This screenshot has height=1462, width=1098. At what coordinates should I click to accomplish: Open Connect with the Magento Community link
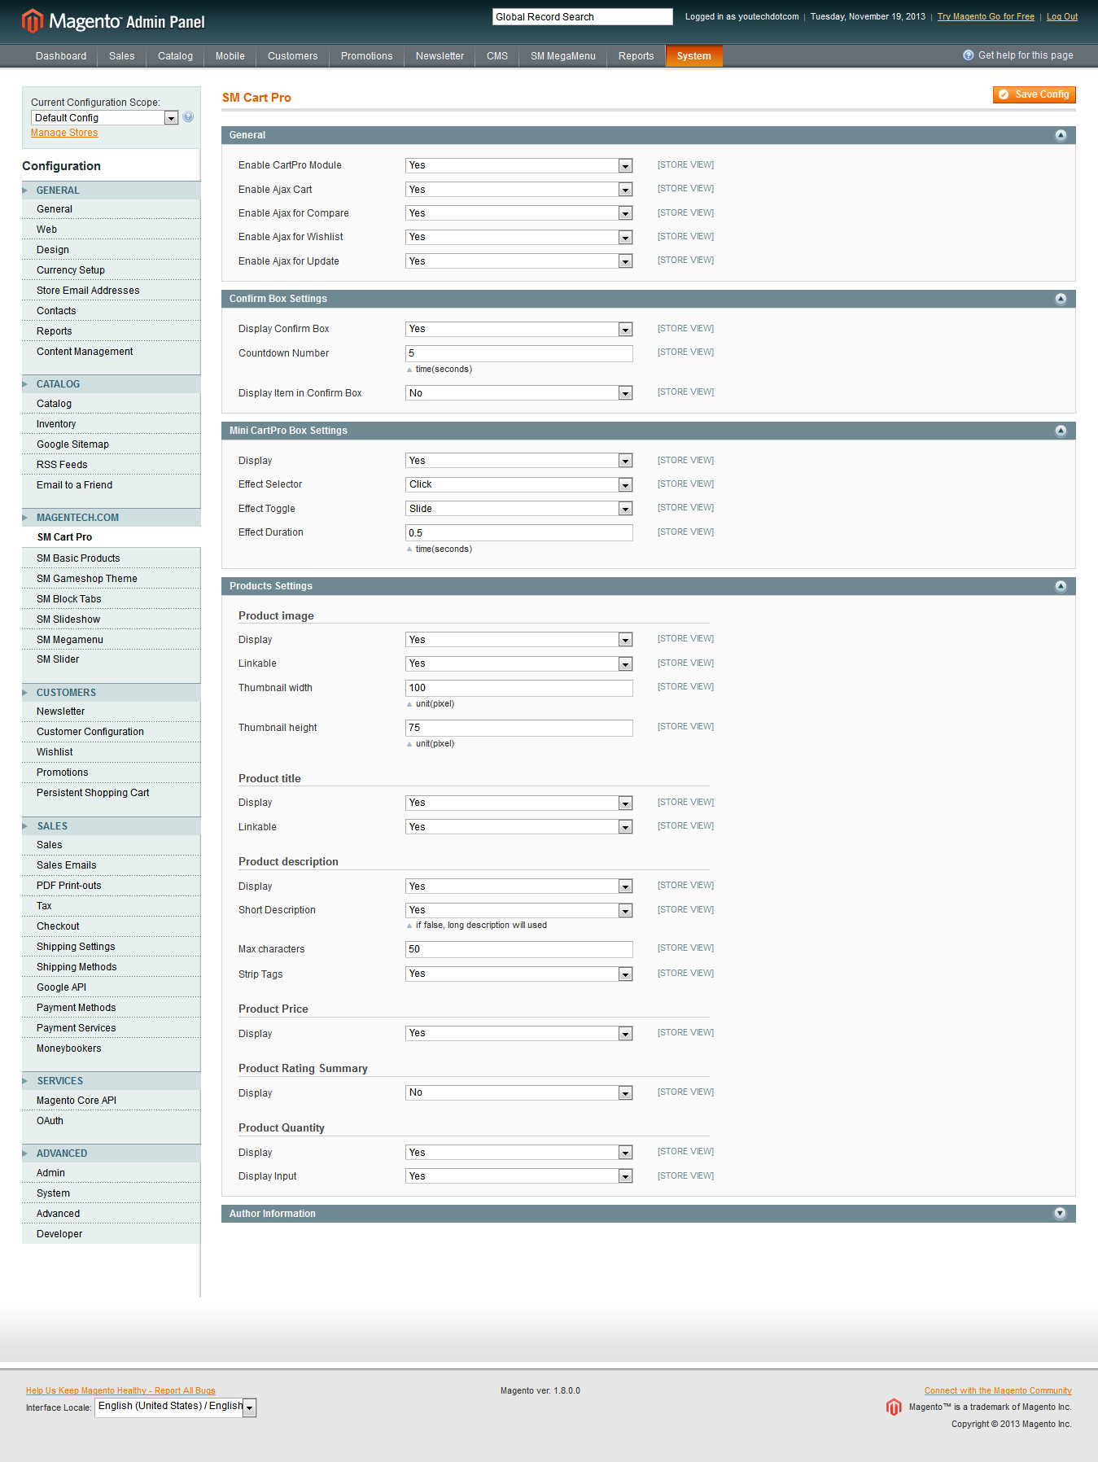[998, 1390]
